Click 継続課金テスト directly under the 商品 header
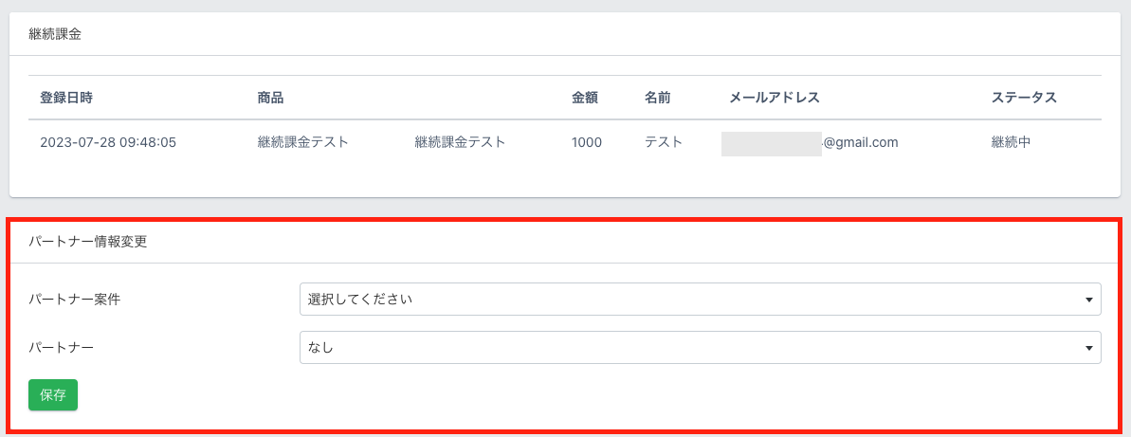This screenshot has width=1131, height=437. click(x=302, y=143)
